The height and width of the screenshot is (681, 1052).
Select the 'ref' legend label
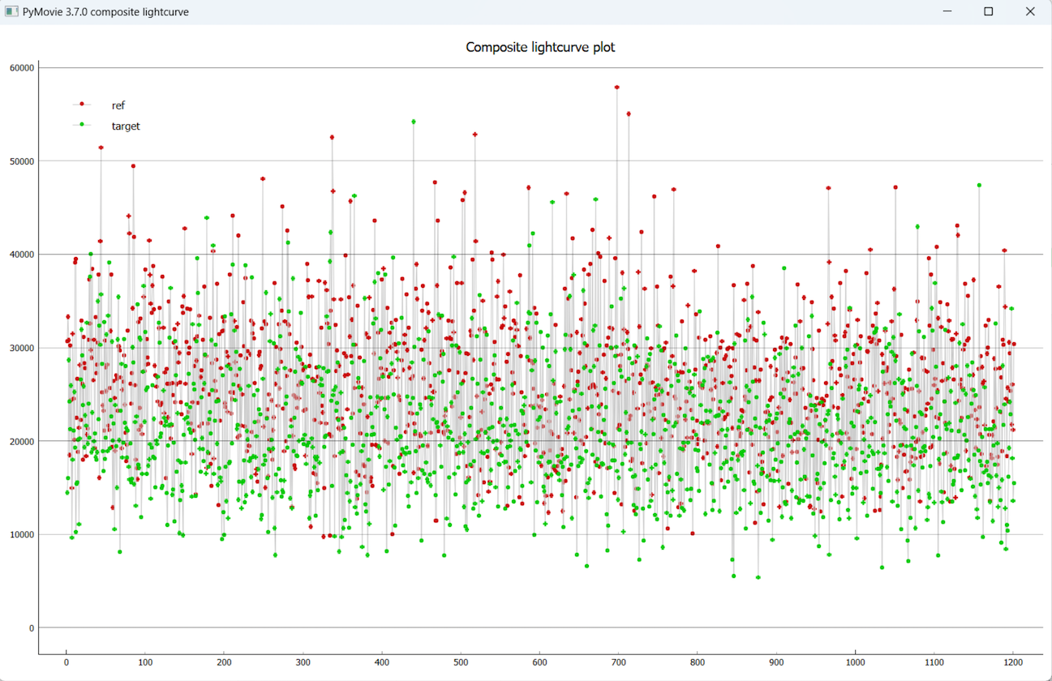pyautogui.click(x=118, y=105)
